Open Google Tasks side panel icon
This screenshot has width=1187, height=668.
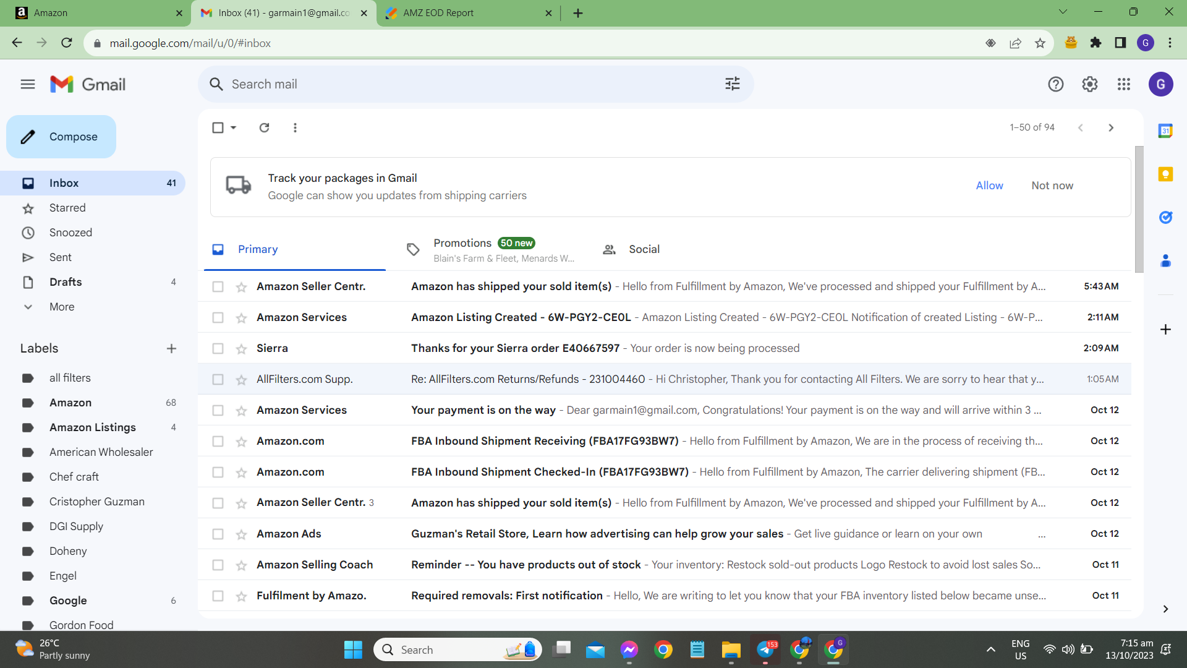pos(1165,217)
